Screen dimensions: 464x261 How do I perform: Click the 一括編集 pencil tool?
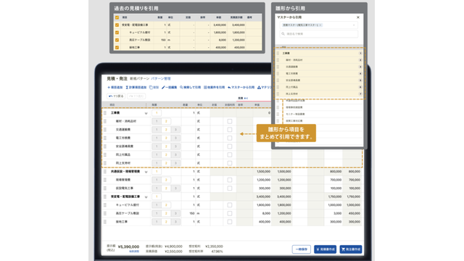click(169, 88)
